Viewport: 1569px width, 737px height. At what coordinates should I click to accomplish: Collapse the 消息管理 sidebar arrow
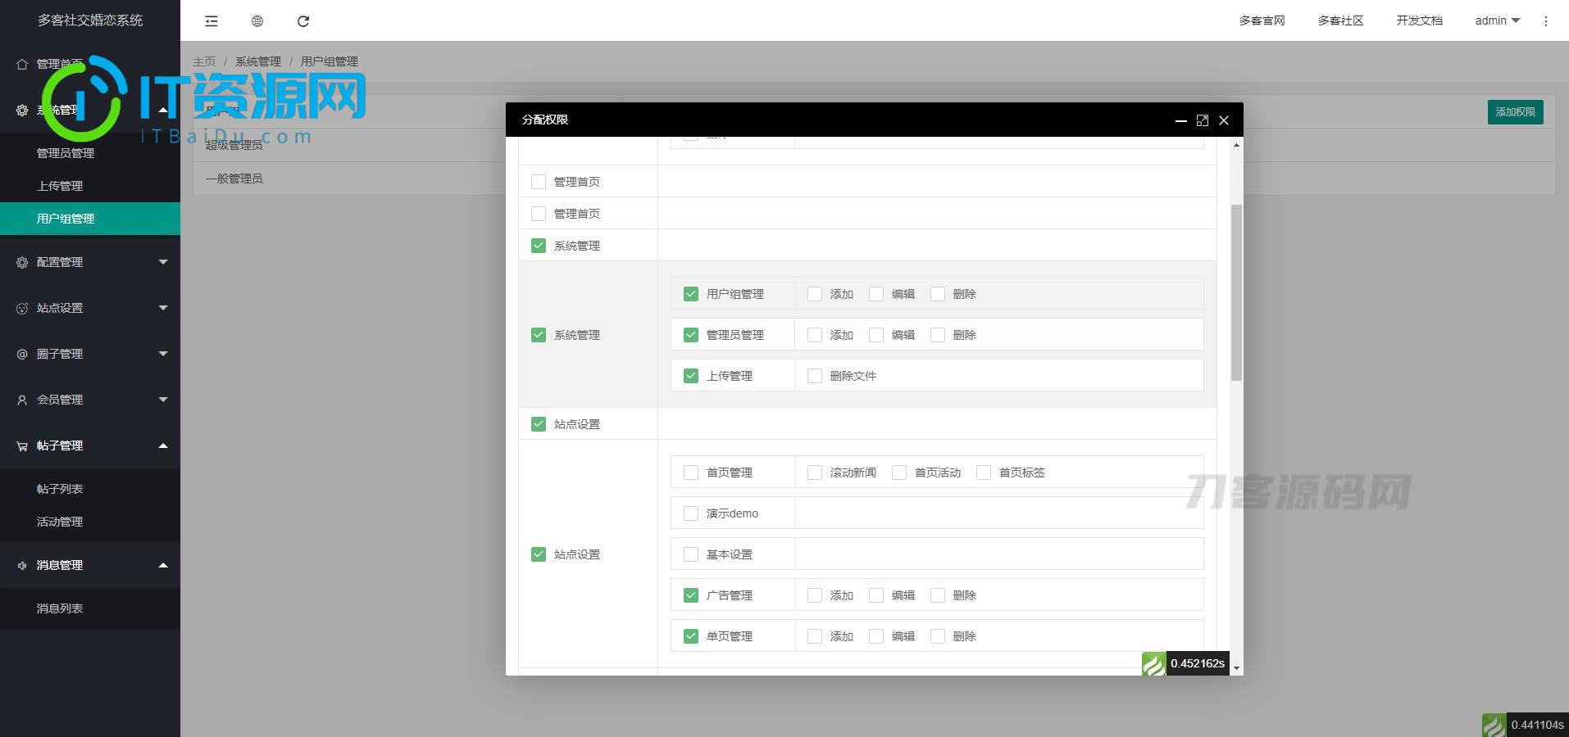[x=163, y=565]
